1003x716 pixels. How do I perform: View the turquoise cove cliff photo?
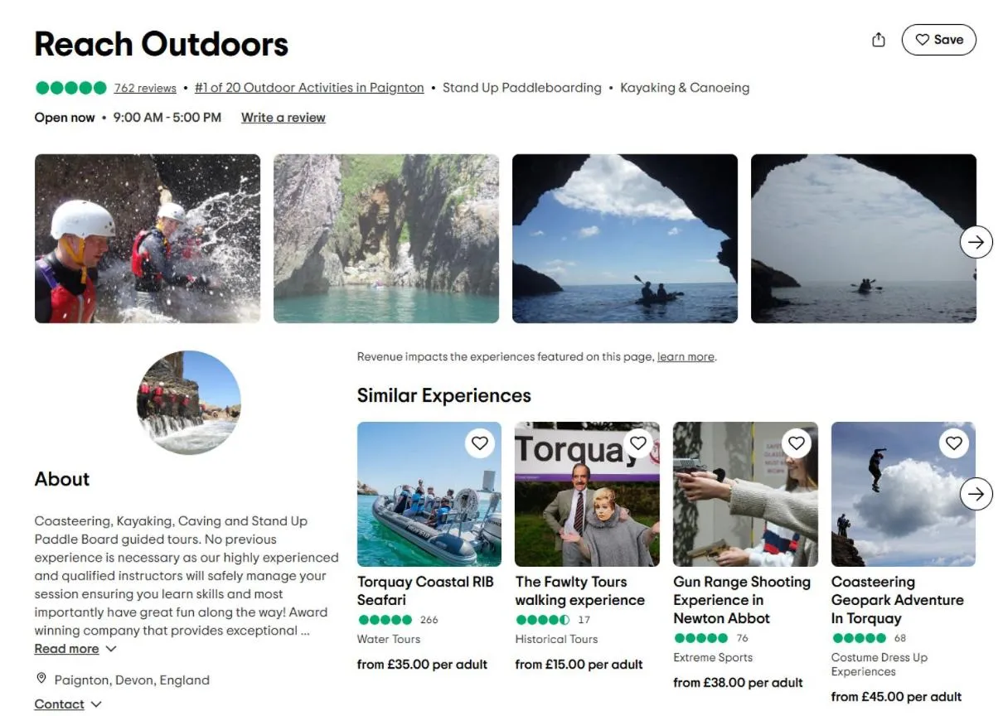click(x=386, y=239)
